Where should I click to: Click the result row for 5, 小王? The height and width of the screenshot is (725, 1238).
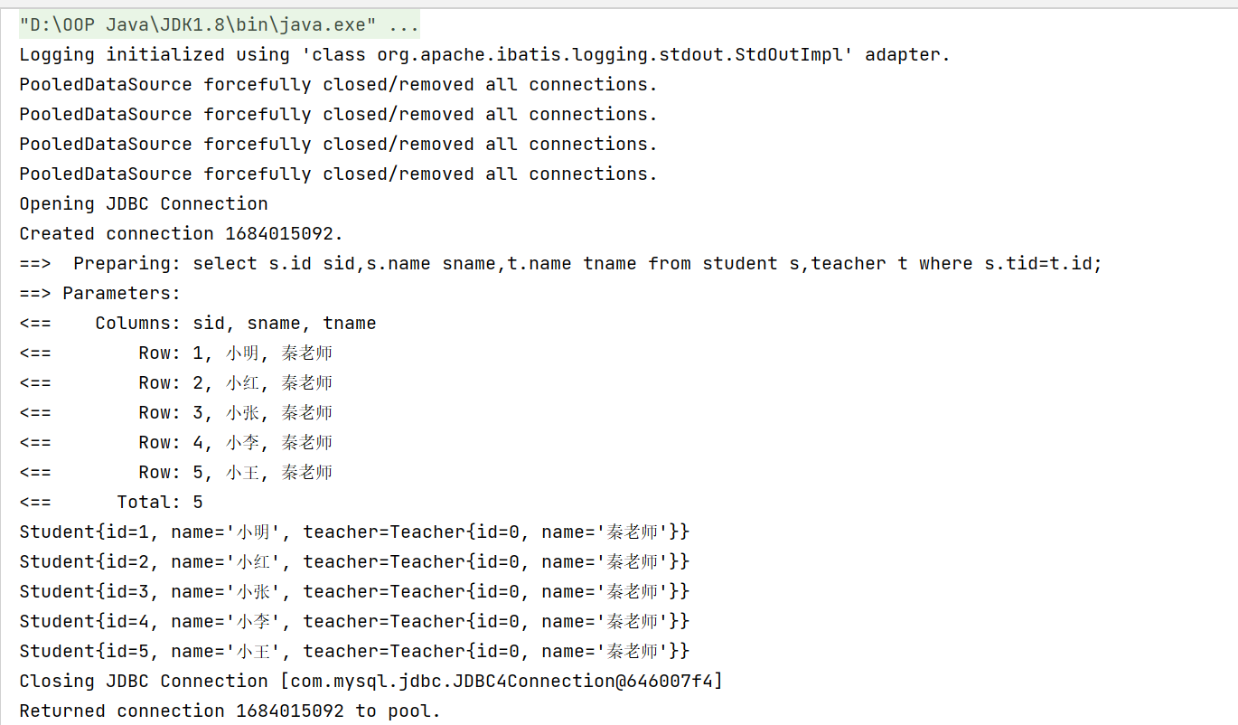176,473
